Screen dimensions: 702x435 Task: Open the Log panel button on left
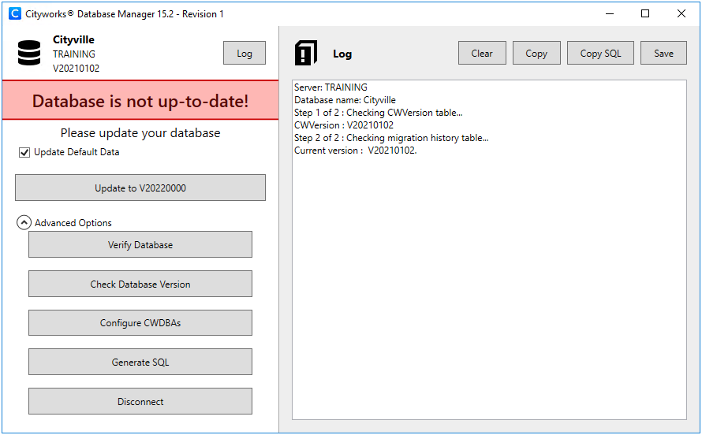(245, 54)
